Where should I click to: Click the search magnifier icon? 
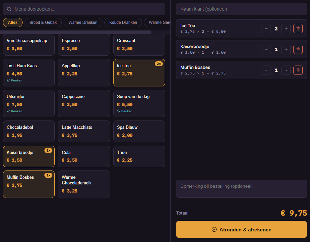(9, 9)
